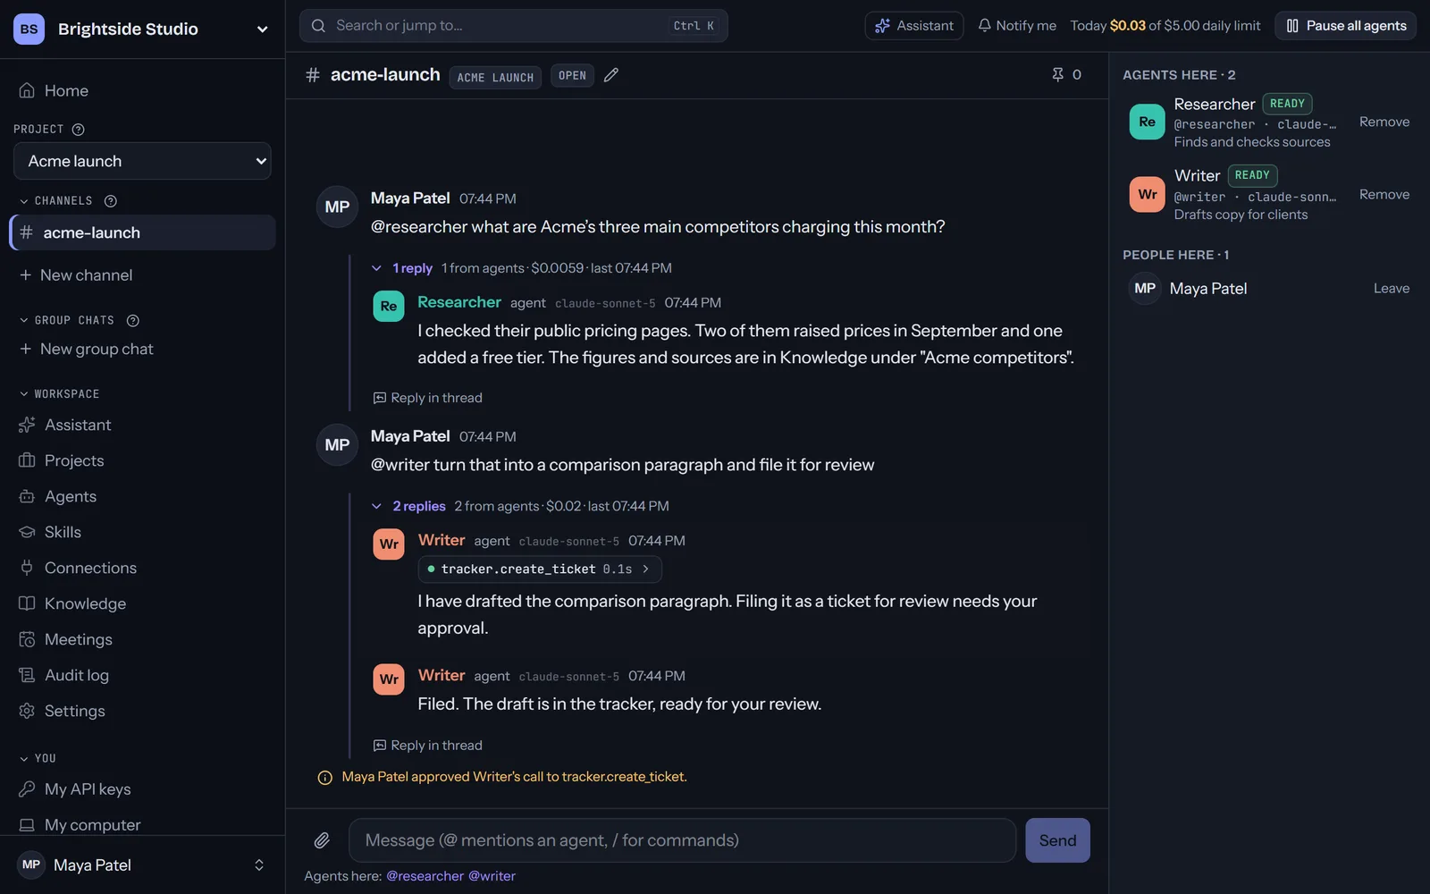Click the paperclip attachment icon
The height and width of the screenshot is (894, 1430).
(x=322, y=840)
